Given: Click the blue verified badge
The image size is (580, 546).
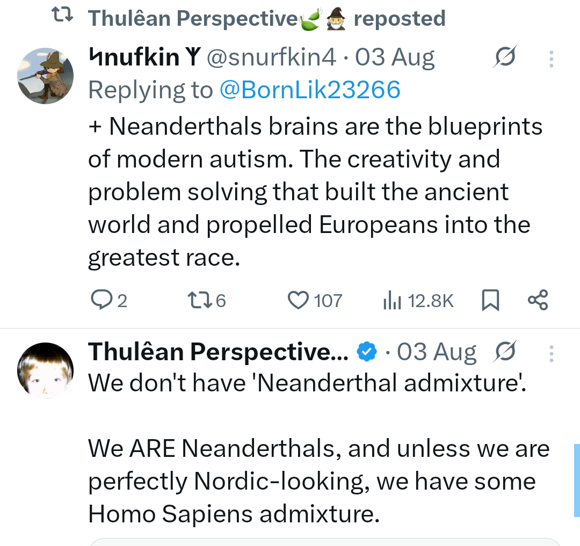Looking at the screenshot, I should click(x=367, y=352).
